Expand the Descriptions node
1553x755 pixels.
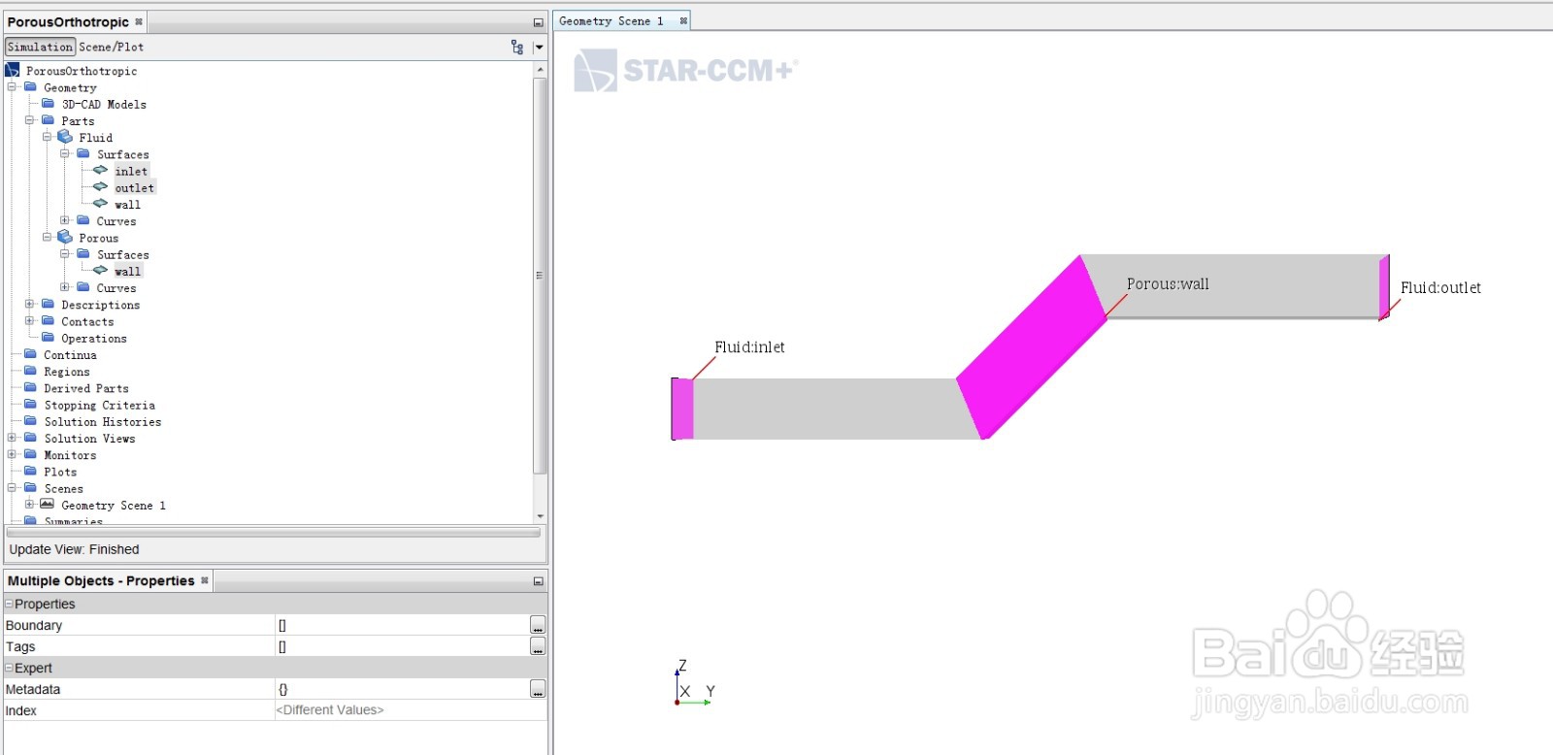(x=29, y=304)
